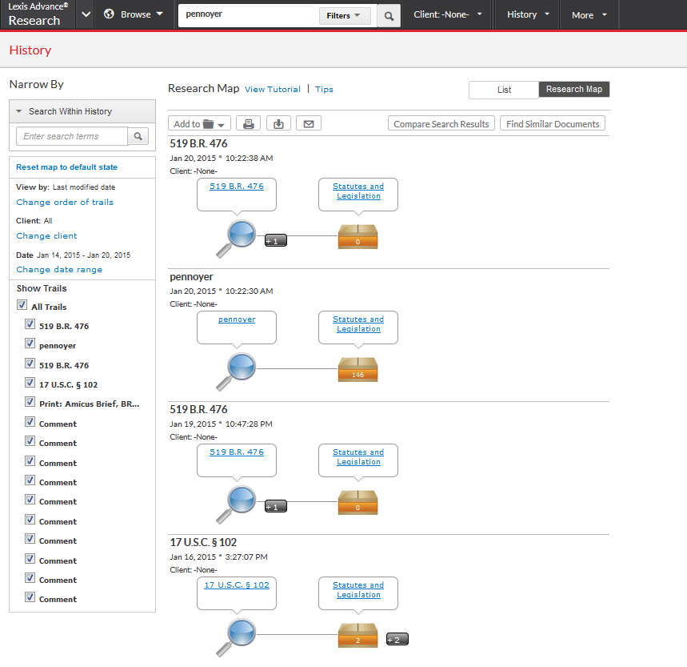Image resolution: width=687 pixels, height=667 pixels.
Task: Open the 146-result box for the pennoyer trail
Action: tap(357, 369)
